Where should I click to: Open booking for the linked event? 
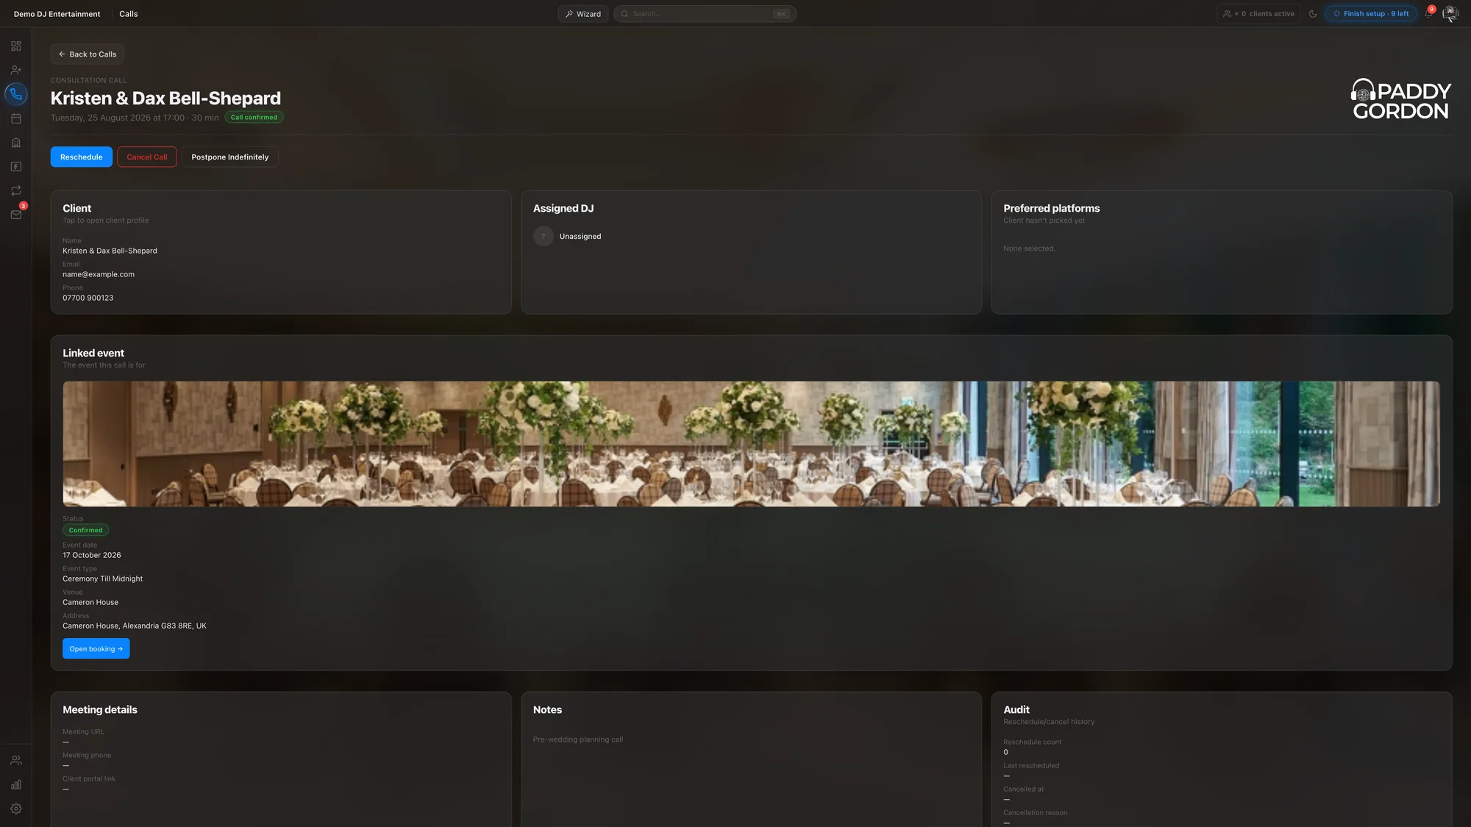click(96, 648)
